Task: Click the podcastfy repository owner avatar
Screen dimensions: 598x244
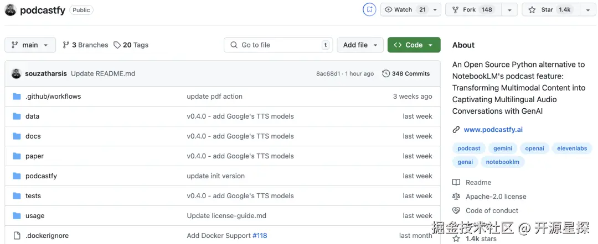Action: point(11,10)
